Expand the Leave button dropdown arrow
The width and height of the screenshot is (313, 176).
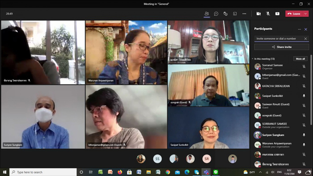click(305, 14)
